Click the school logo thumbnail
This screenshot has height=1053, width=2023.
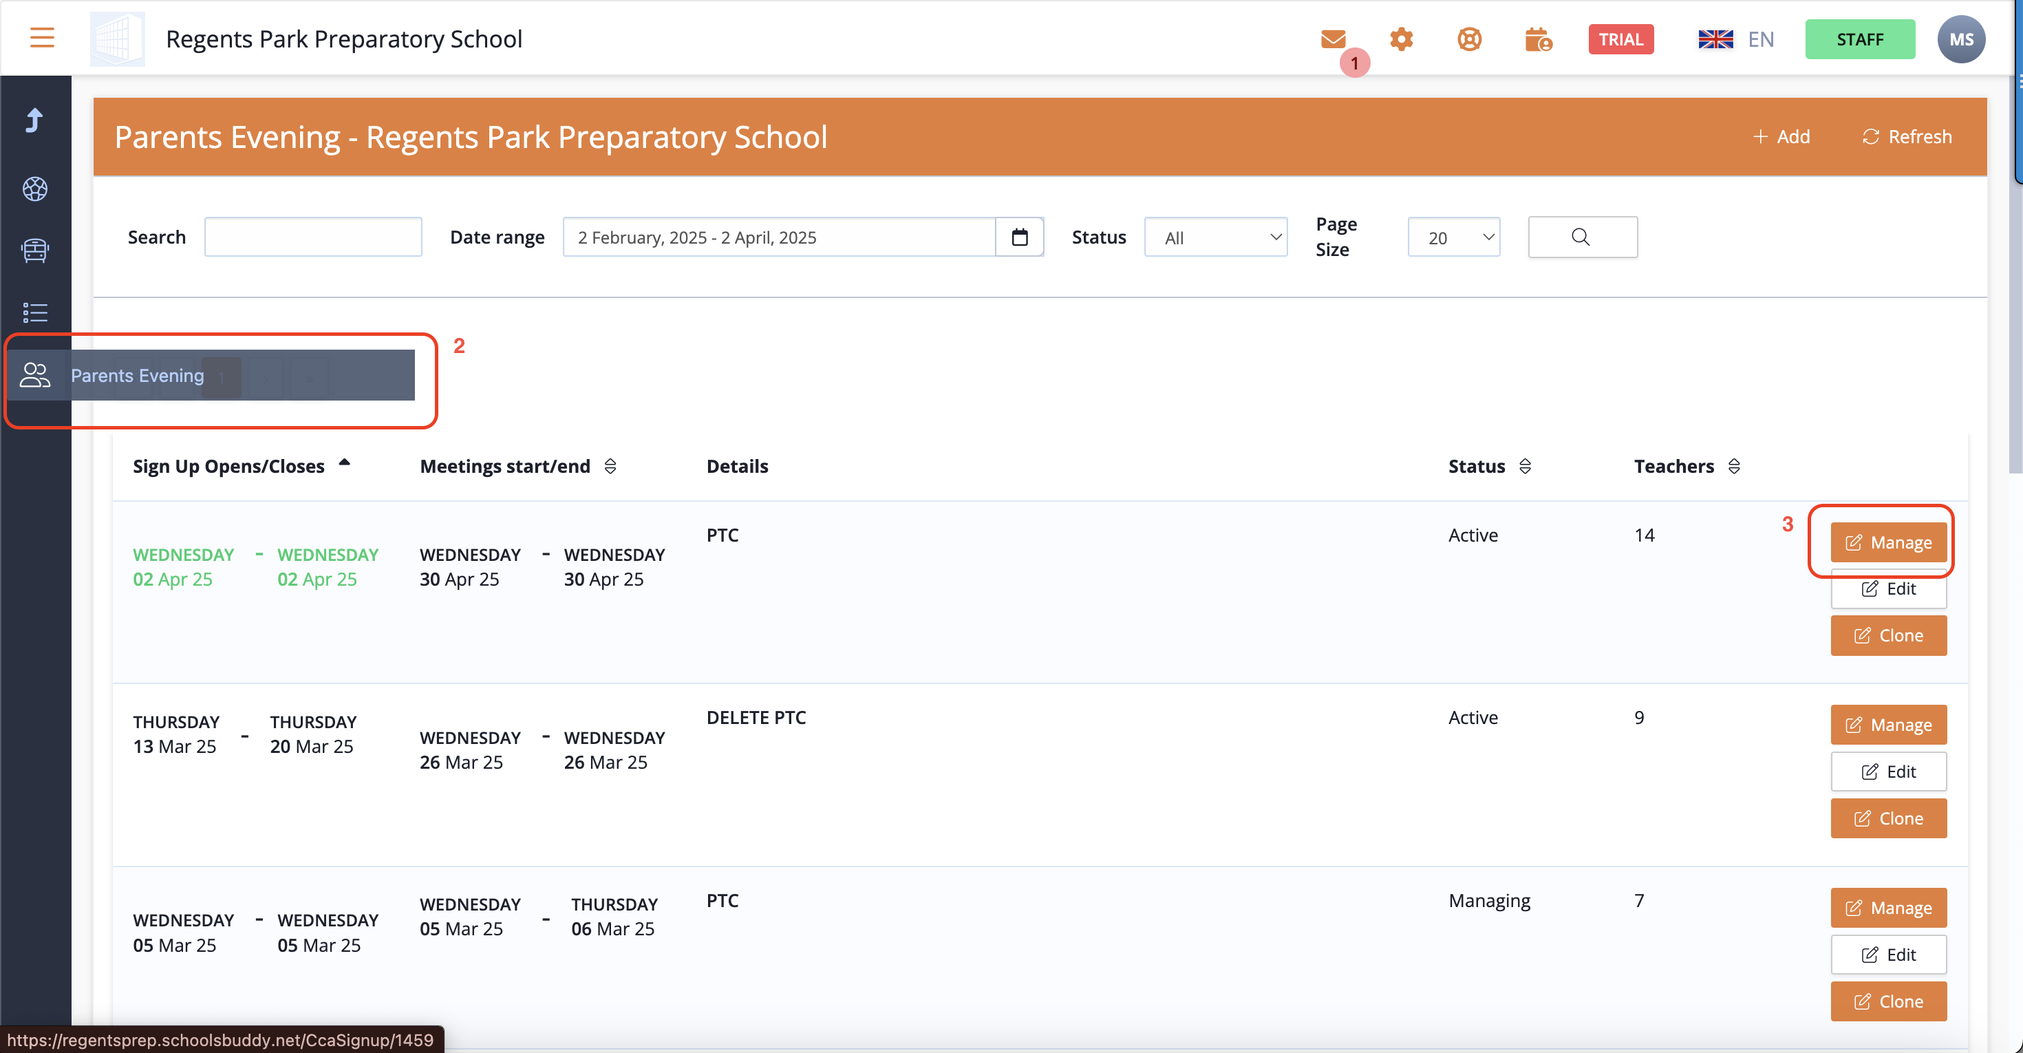[117, 39]
